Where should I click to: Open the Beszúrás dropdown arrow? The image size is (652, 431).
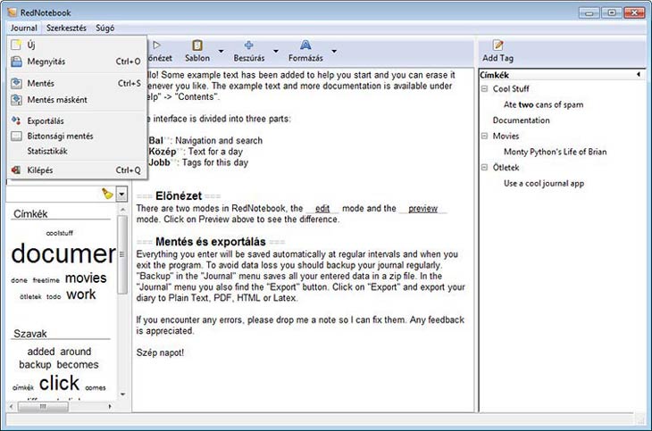[x=276, y=50]
